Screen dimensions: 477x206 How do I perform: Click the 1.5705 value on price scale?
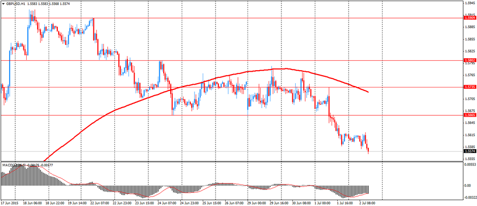(x=469, y=99)
